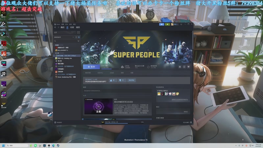
Task: Go back with the Steam back arrow
Action: tap(55, 27)
